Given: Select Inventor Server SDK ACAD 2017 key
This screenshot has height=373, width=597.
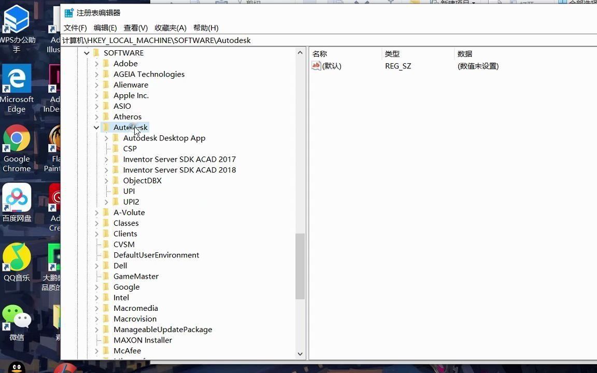Looking at the screenshot, I should [x=179, y=160].
